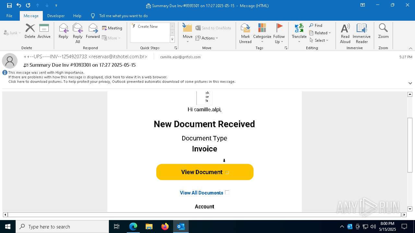Click the vertical scrollbar down arrow
Screen dimensions: 415x233
click(410, 209)
